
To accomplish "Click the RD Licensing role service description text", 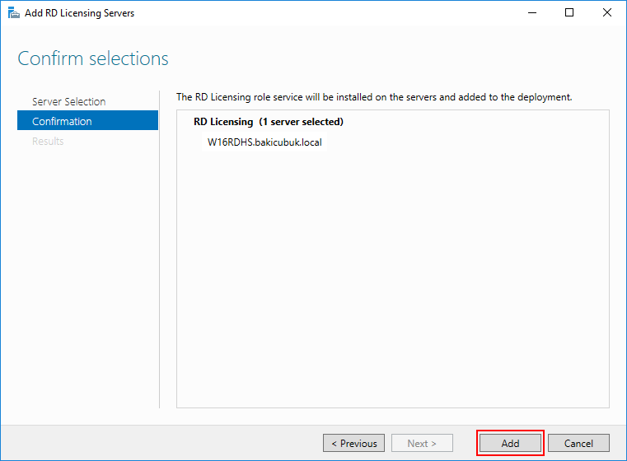I will [374, 97].
